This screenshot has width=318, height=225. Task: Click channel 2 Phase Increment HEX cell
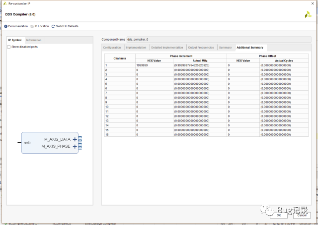[x=154, y=70]
